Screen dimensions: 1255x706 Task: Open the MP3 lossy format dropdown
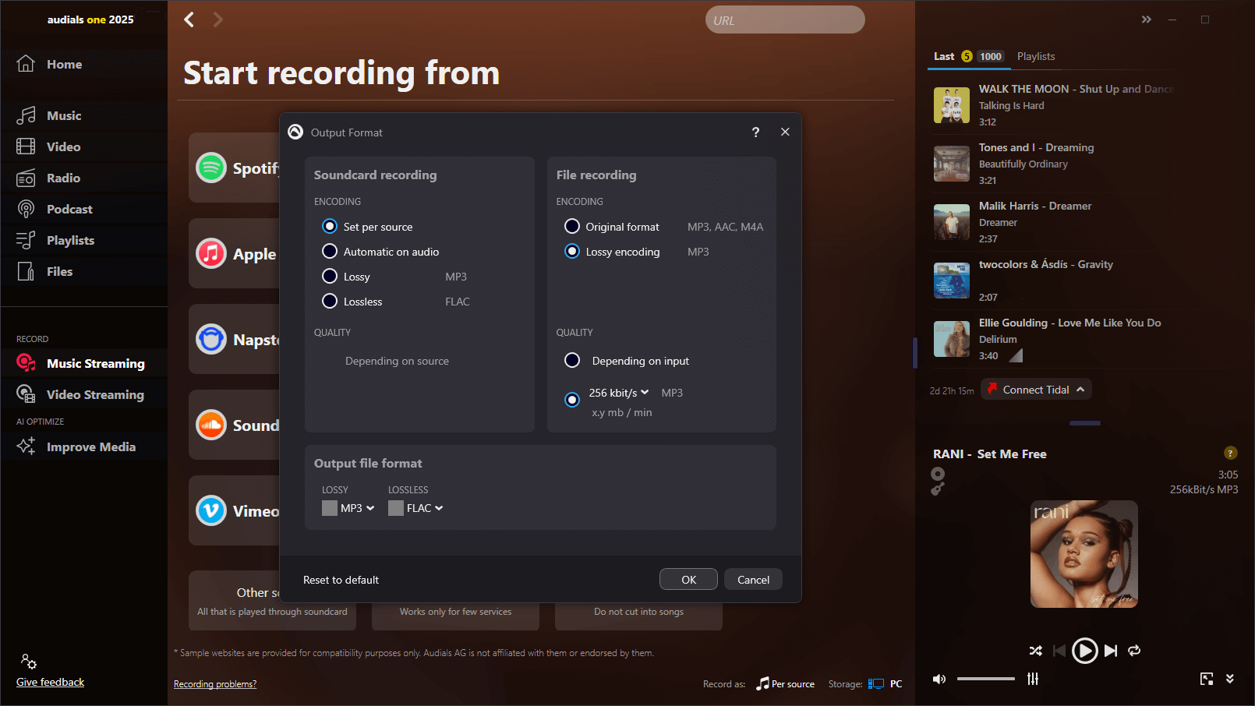click(x=348, y=507)
